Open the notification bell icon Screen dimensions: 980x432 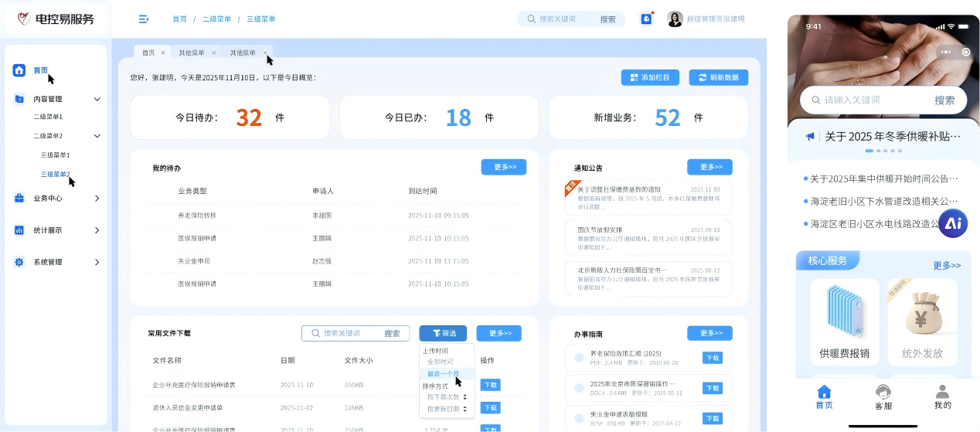click(x=646, y=19)
